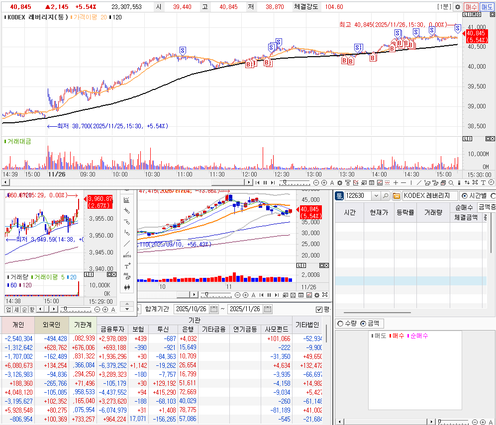The height and width of the screenshot is (425, 496).
Task: Pause main chart playback
Action: coord(265,182)
